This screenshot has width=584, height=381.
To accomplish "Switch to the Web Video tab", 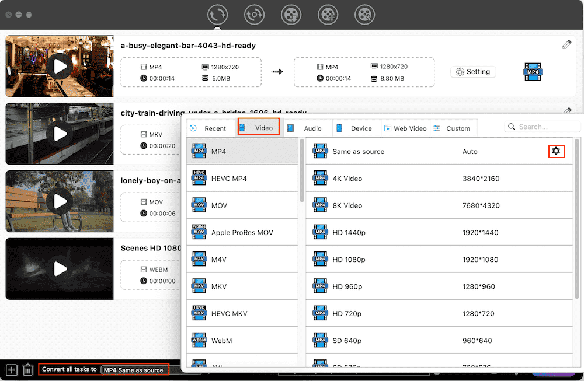I will (405, 128).
